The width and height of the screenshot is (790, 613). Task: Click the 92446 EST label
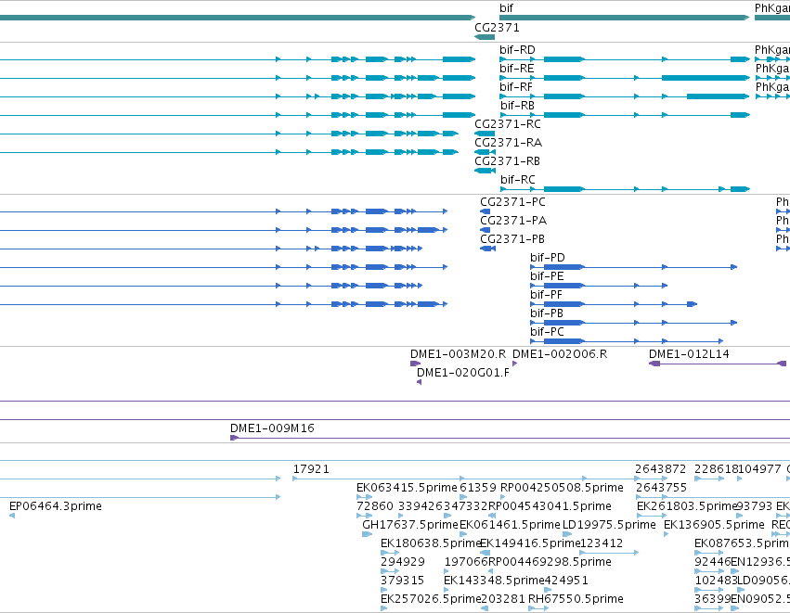(x=712, y=562)
